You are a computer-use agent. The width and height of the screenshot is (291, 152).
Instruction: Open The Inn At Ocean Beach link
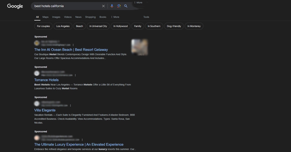71,50
